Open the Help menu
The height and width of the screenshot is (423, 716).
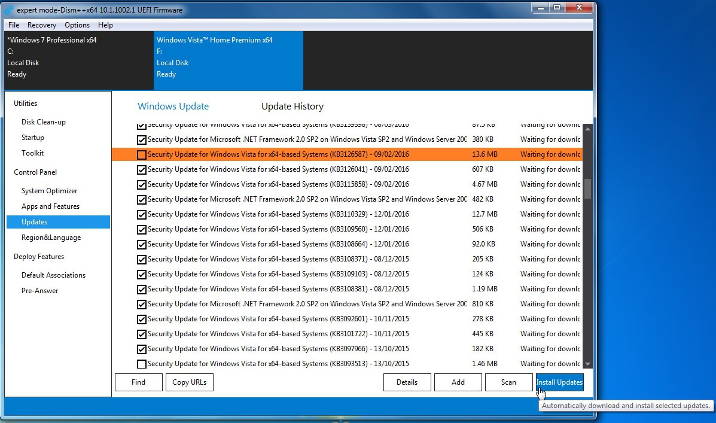click(x=105, y=25)
